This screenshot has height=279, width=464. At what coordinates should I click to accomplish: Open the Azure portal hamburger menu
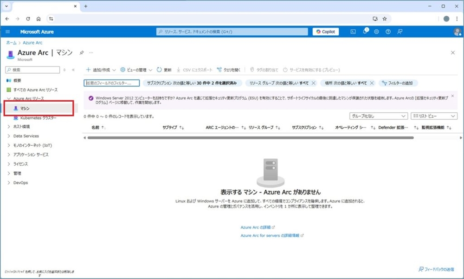(8, 32)
